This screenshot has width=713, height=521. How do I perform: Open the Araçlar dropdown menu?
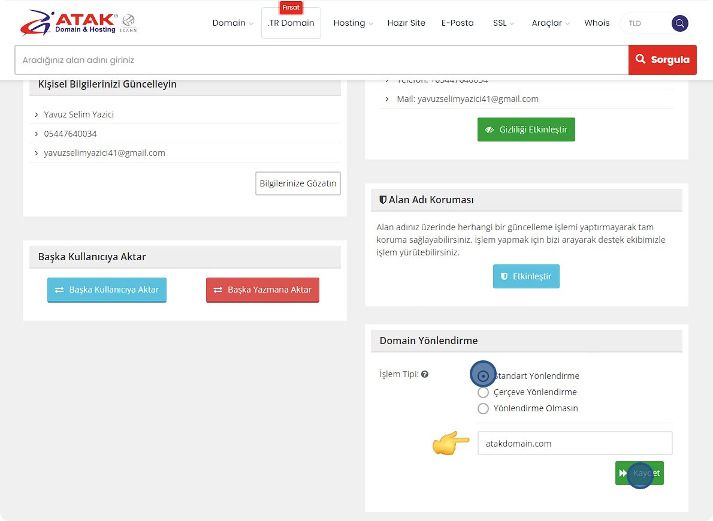[551, 23]
